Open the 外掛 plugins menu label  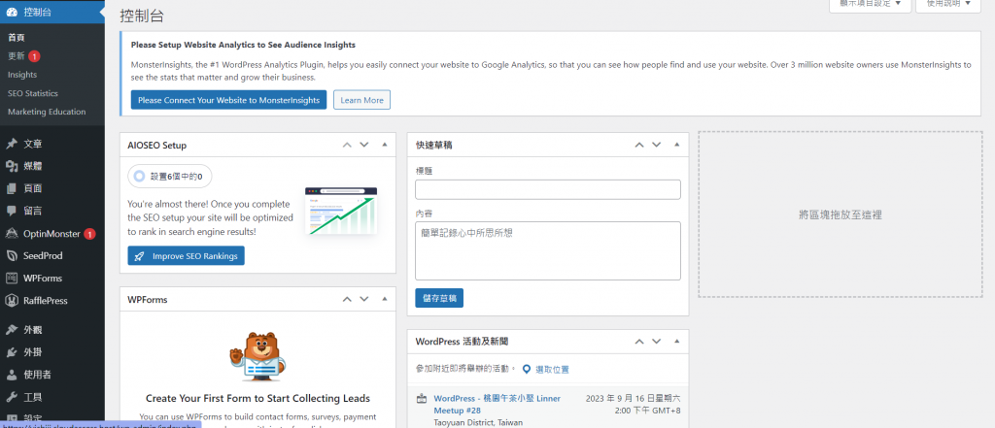coord(33,352)
